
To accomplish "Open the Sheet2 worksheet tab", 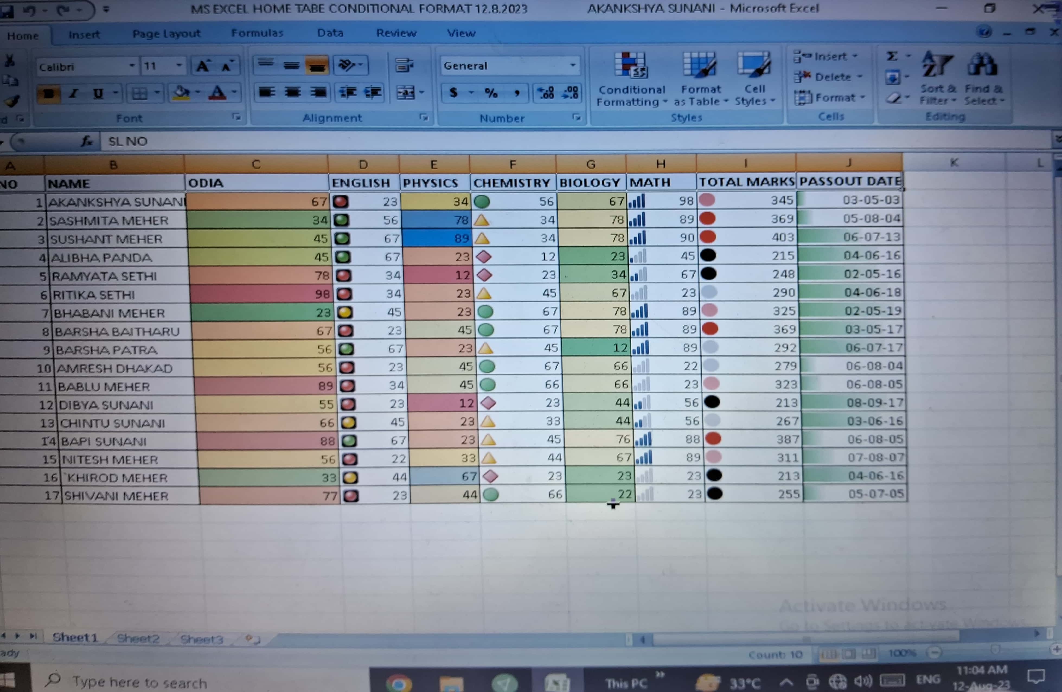I will tap(138, 639).
